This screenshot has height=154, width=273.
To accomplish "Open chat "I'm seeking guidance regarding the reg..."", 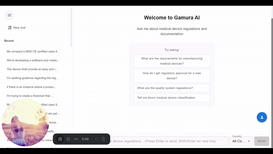I will [x=32, y=78].
